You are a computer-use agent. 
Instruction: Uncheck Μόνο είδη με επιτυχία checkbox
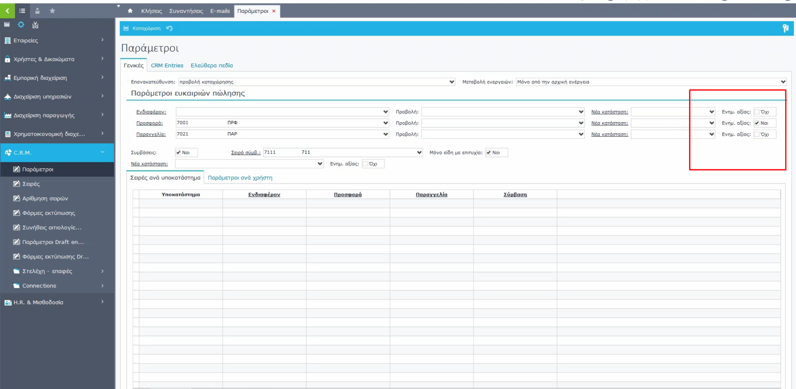[x=488, y=153]
